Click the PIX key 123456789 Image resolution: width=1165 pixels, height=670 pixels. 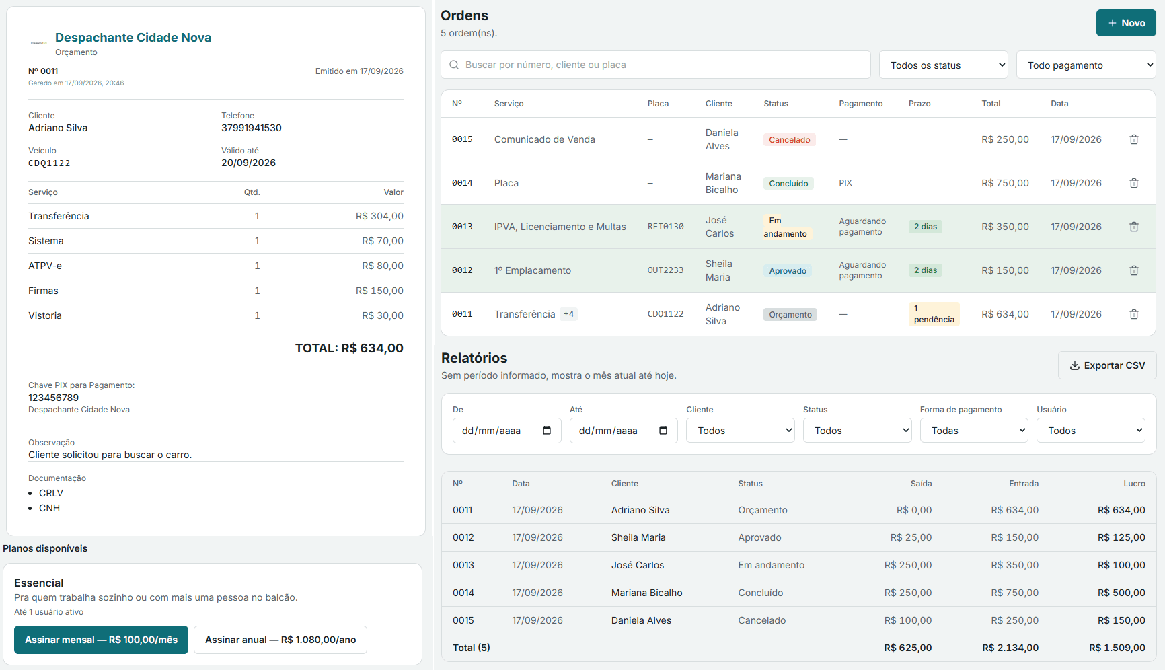pyautogui.click(x=54, y=398)
